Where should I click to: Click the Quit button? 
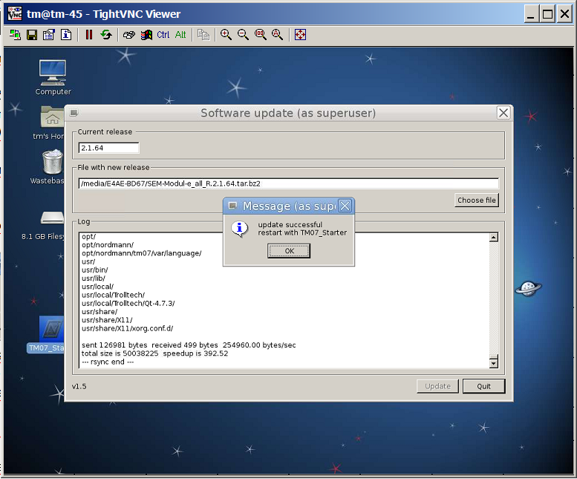[484, 386]
